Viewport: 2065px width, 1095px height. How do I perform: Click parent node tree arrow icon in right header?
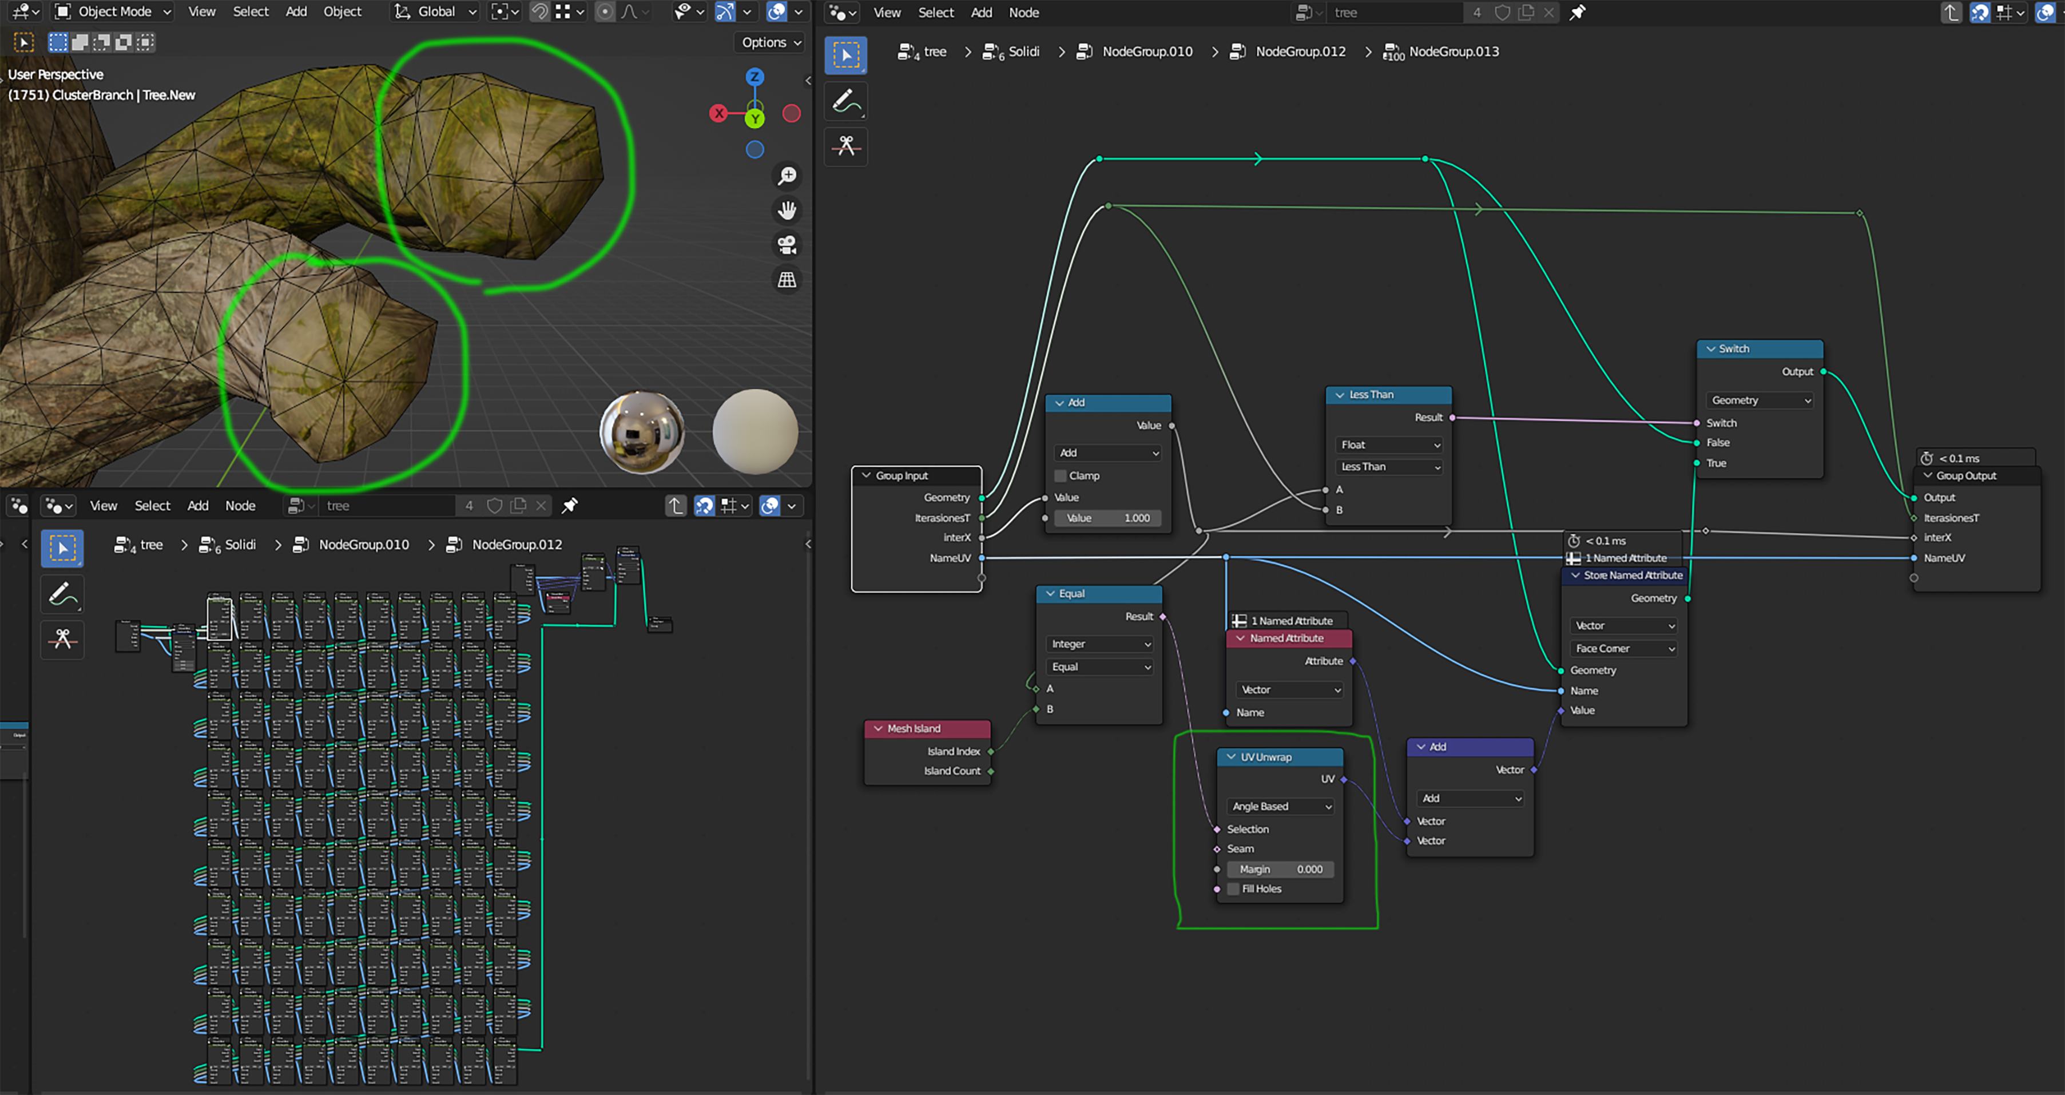click(x=1951, y=12)
